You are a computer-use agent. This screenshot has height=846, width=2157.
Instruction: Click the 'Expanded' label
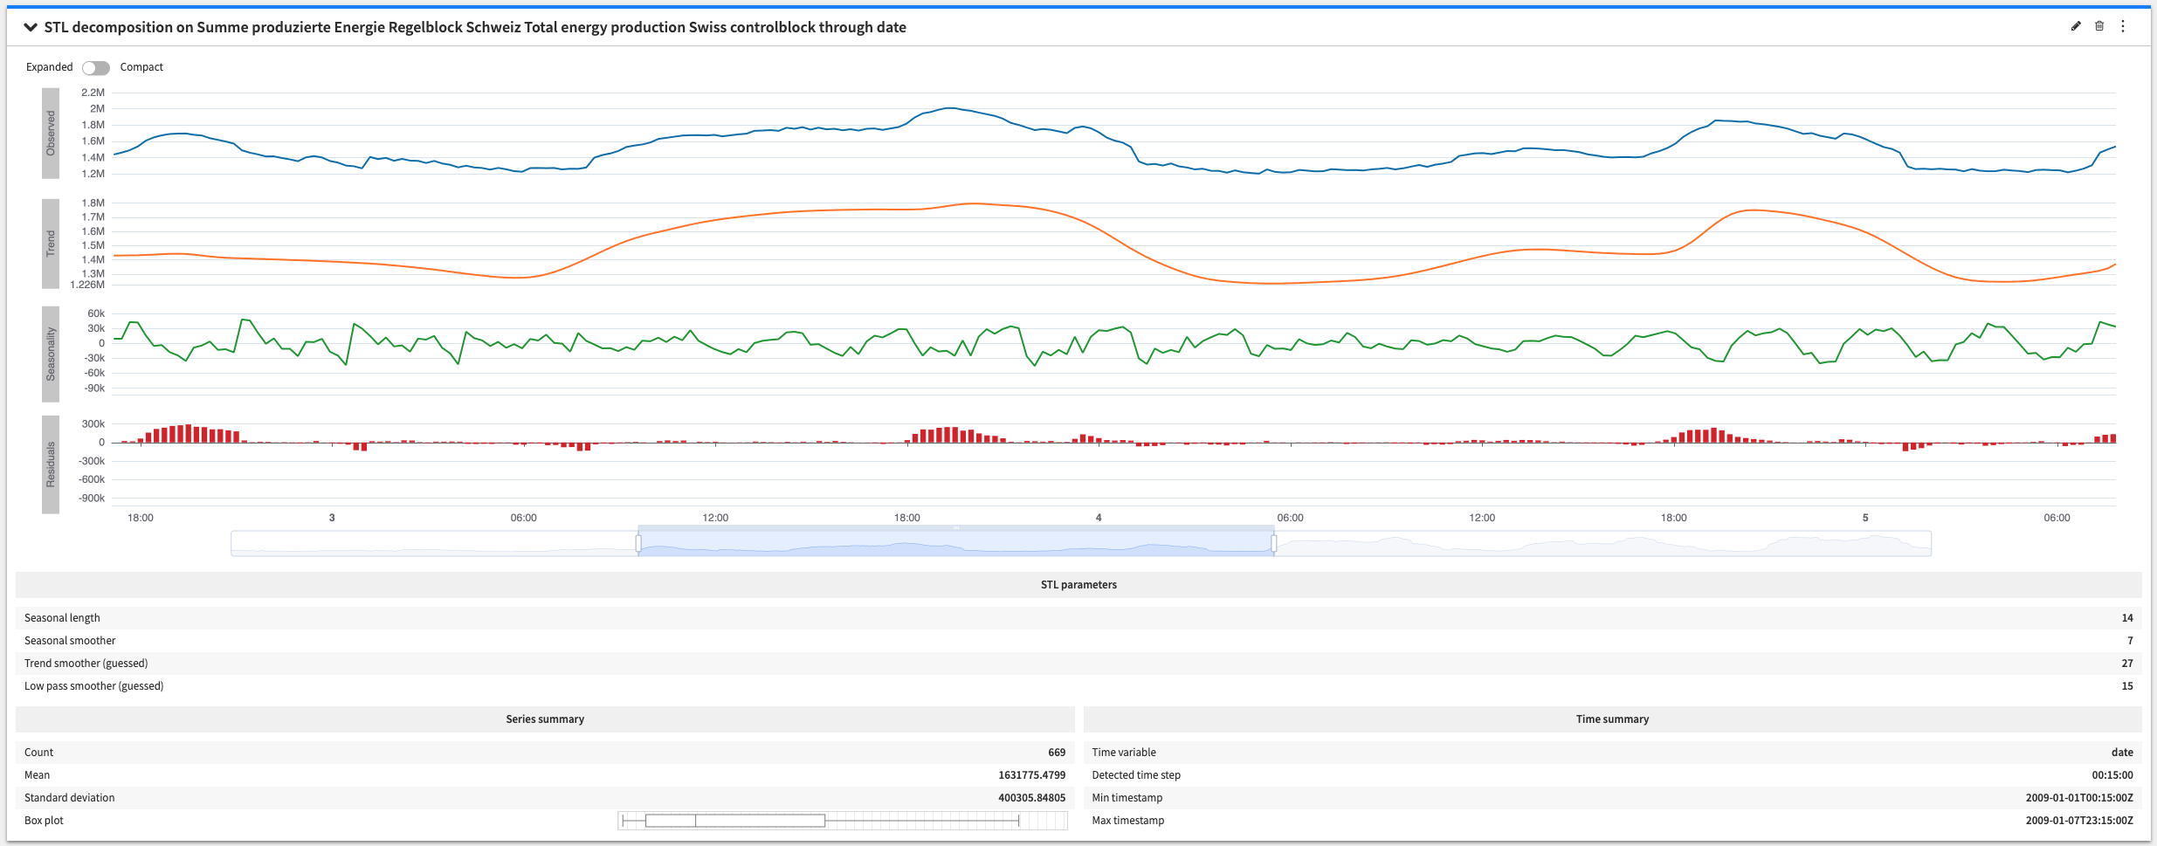[x=50, y=67]
